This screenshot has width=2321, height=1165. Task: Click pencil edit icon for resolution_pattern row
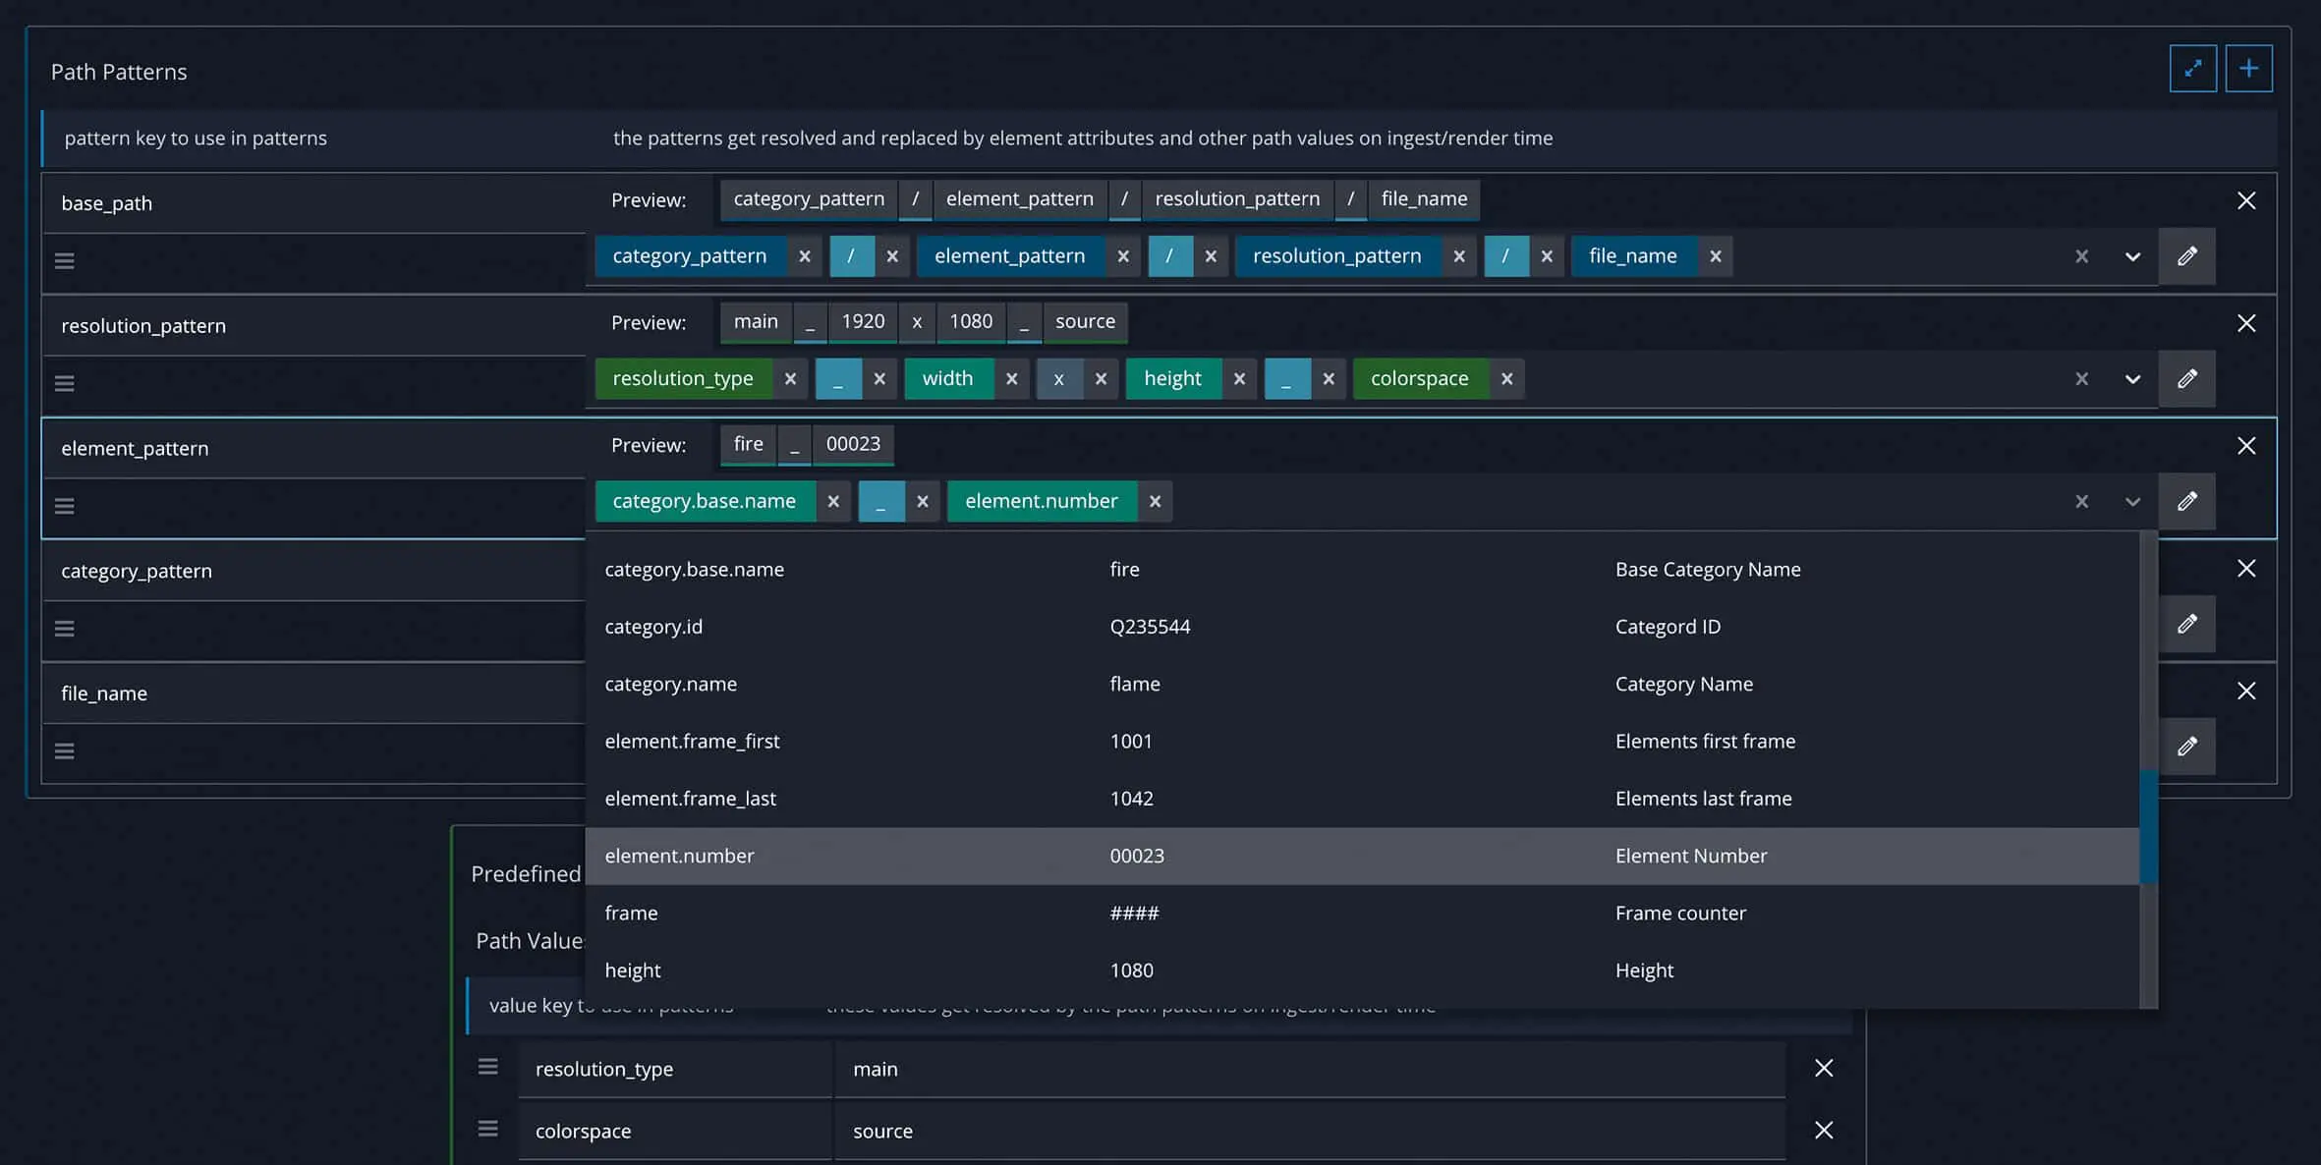click(x=2186, y=379)
